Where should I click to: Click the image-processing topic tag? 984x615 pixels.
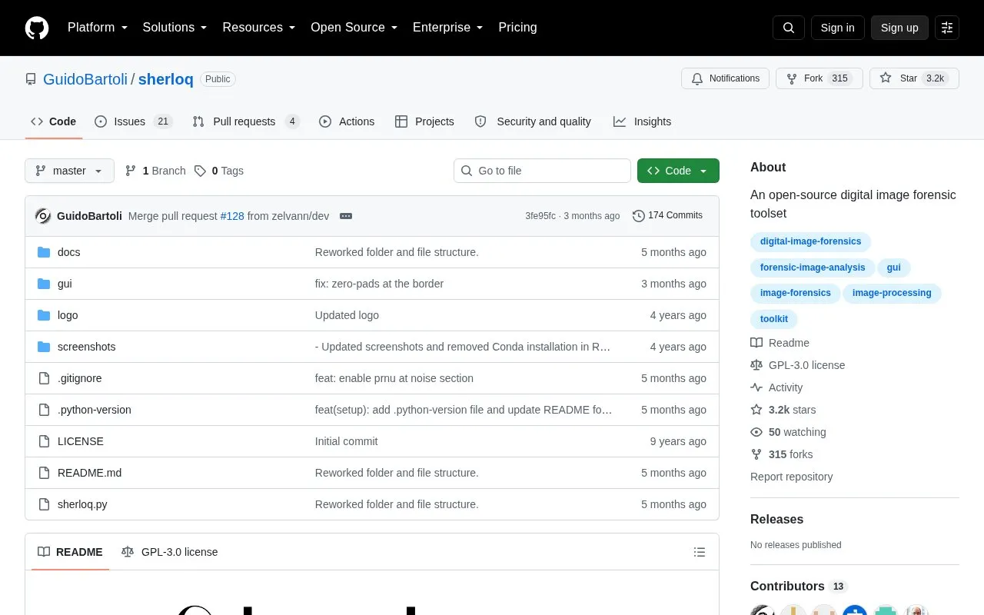[892, 293]
